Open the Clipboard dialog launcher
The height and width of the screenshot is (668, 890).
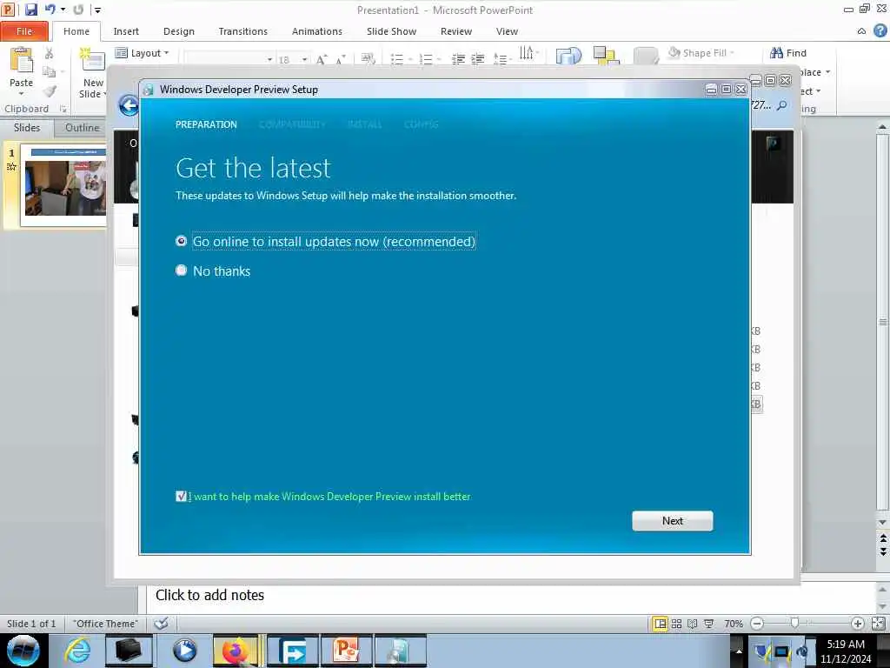[63, 109]
